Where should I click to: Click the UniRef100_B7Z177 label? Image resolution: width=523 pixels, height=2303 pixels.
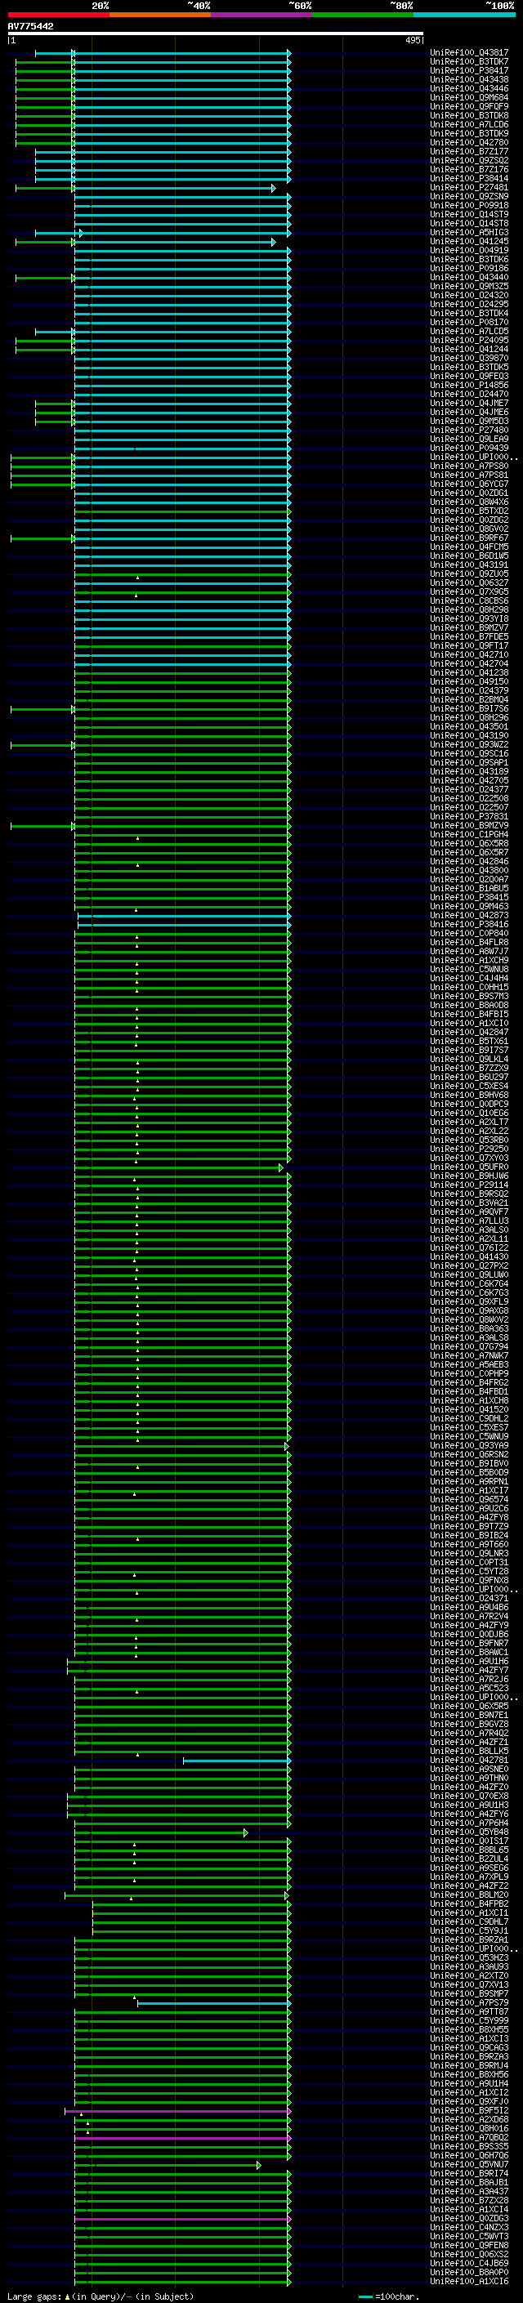(x=469, y=151)
